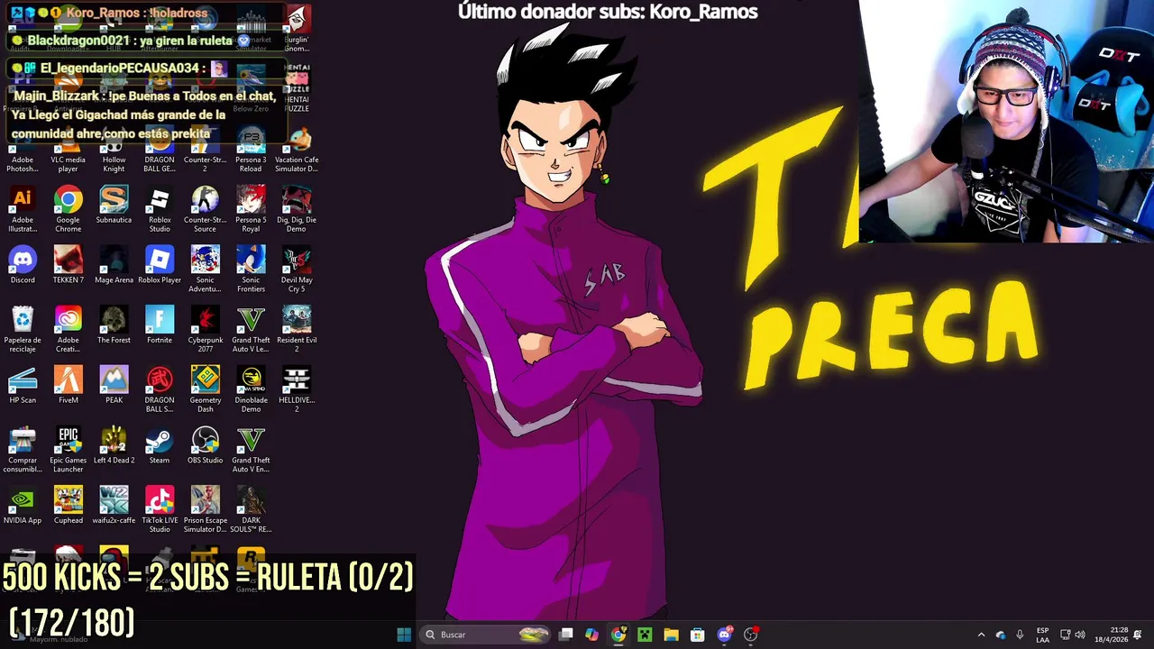Open the Windows Start menu
The image size is (1154, 649).
point(404,635)
